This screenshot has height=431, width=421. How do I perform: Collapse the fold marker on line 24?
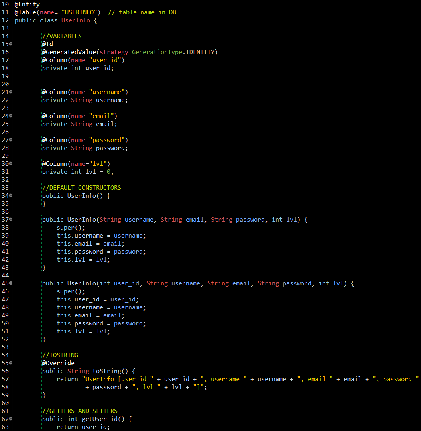[x=11, y=116]
